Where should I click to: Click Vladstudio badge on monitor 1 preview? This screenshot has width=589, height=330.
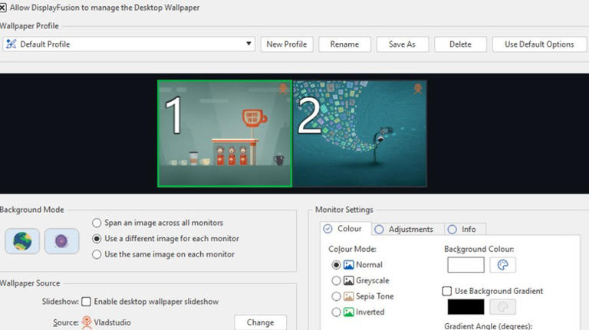click(x=283, y=89)
